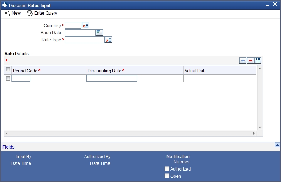Click the horizontal scrollbar left arrow
The height and width of the screenshot is (182, 281).
[x=7, y=133]
